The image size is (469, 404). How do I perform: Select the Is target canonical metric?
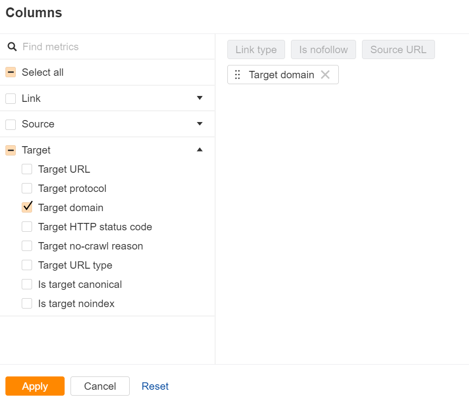(27, 284)
